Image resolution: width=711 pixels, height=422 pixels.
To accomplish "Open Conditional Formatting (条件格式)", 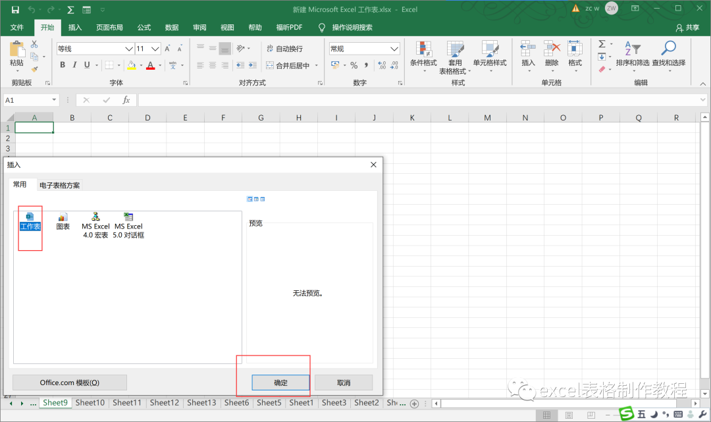I will [423, 56].
